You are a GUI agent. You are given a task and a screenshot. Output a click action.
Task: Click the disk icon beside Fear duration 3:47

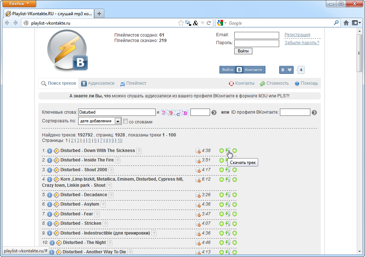click(x=198, y=214)
